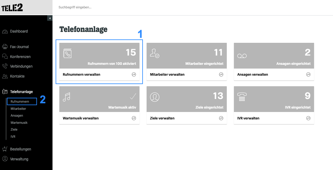
Task: Open the Ansagen submenu item
Action: 17,115
